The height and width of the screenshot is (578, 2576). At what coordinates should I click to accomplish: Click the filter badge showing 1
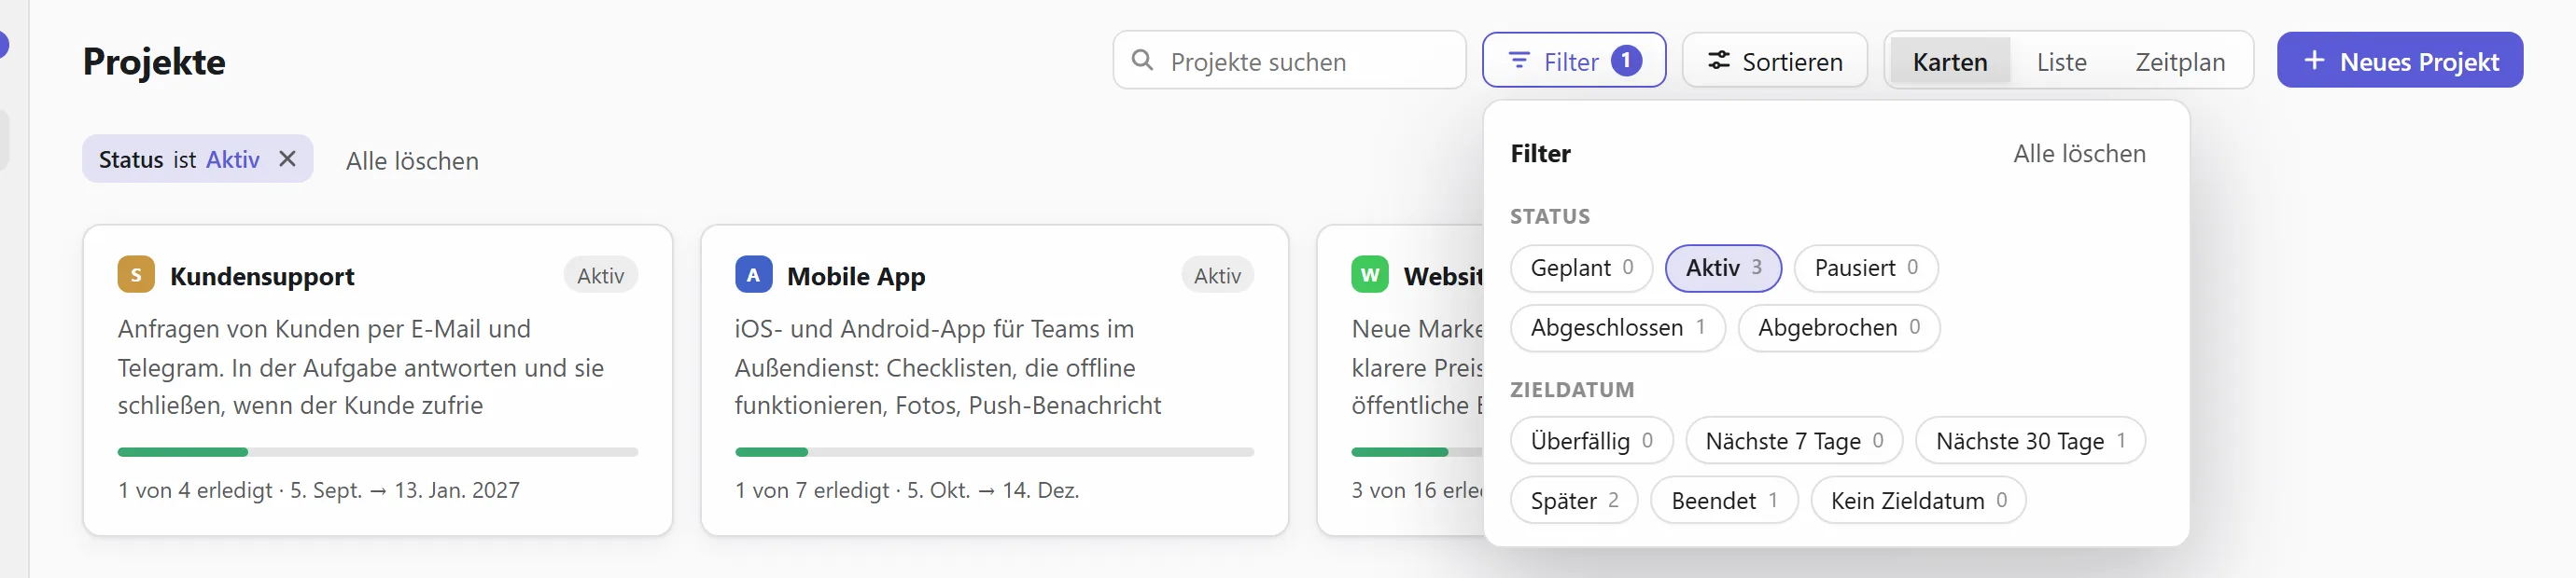point(1626,61)
